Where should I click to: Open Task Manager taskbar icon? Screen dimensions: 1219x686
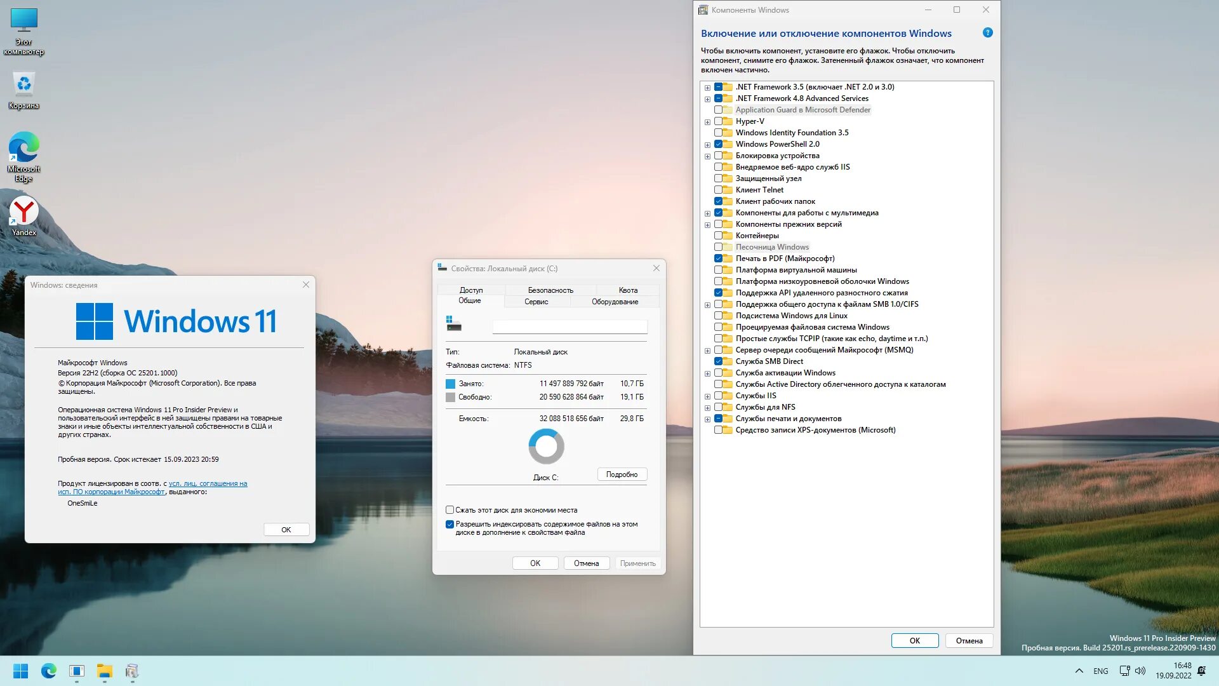coord(76,670)
